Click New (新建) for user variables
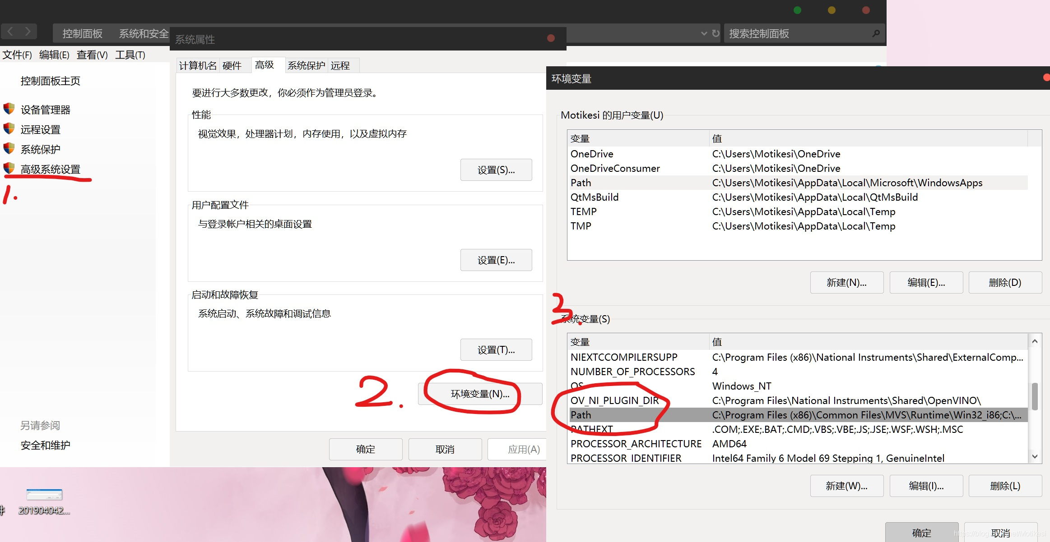 tap(846, 283)
